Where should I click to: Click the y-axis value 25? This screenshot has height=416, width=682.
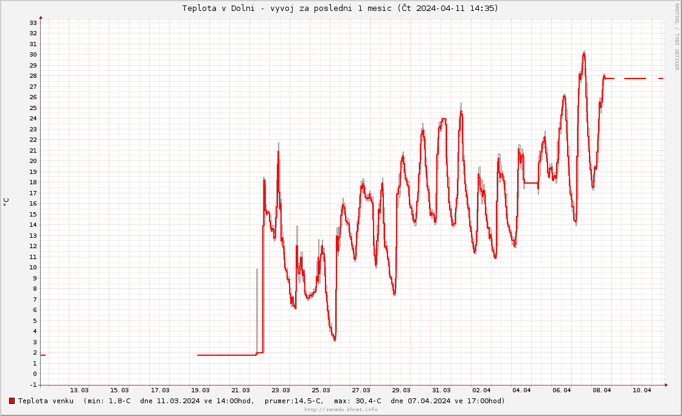click(33, 108)
